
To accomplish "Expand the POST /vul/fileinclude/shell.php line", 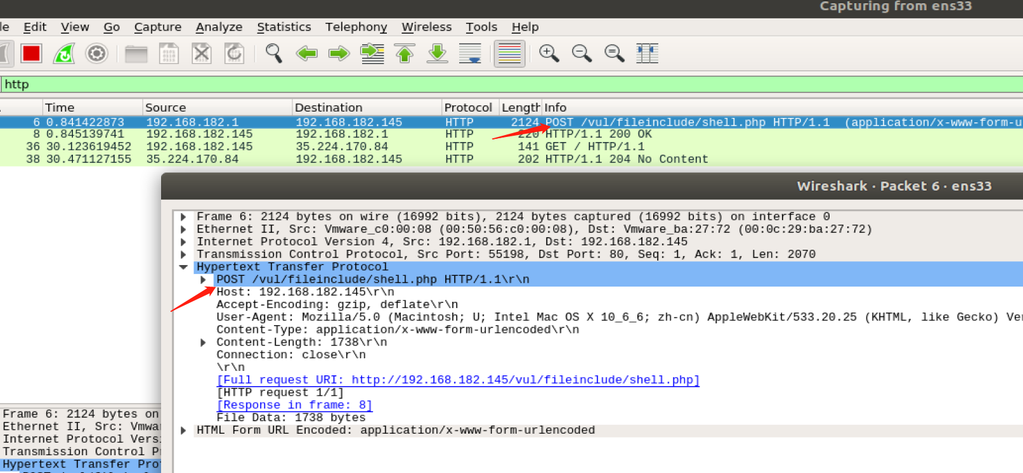I will point(203,280).
